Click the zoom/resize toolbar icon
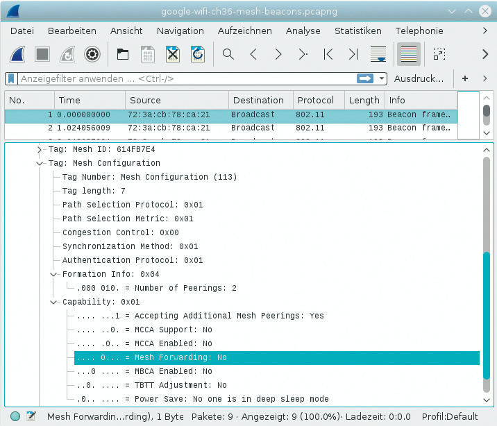 pos(439,54)
